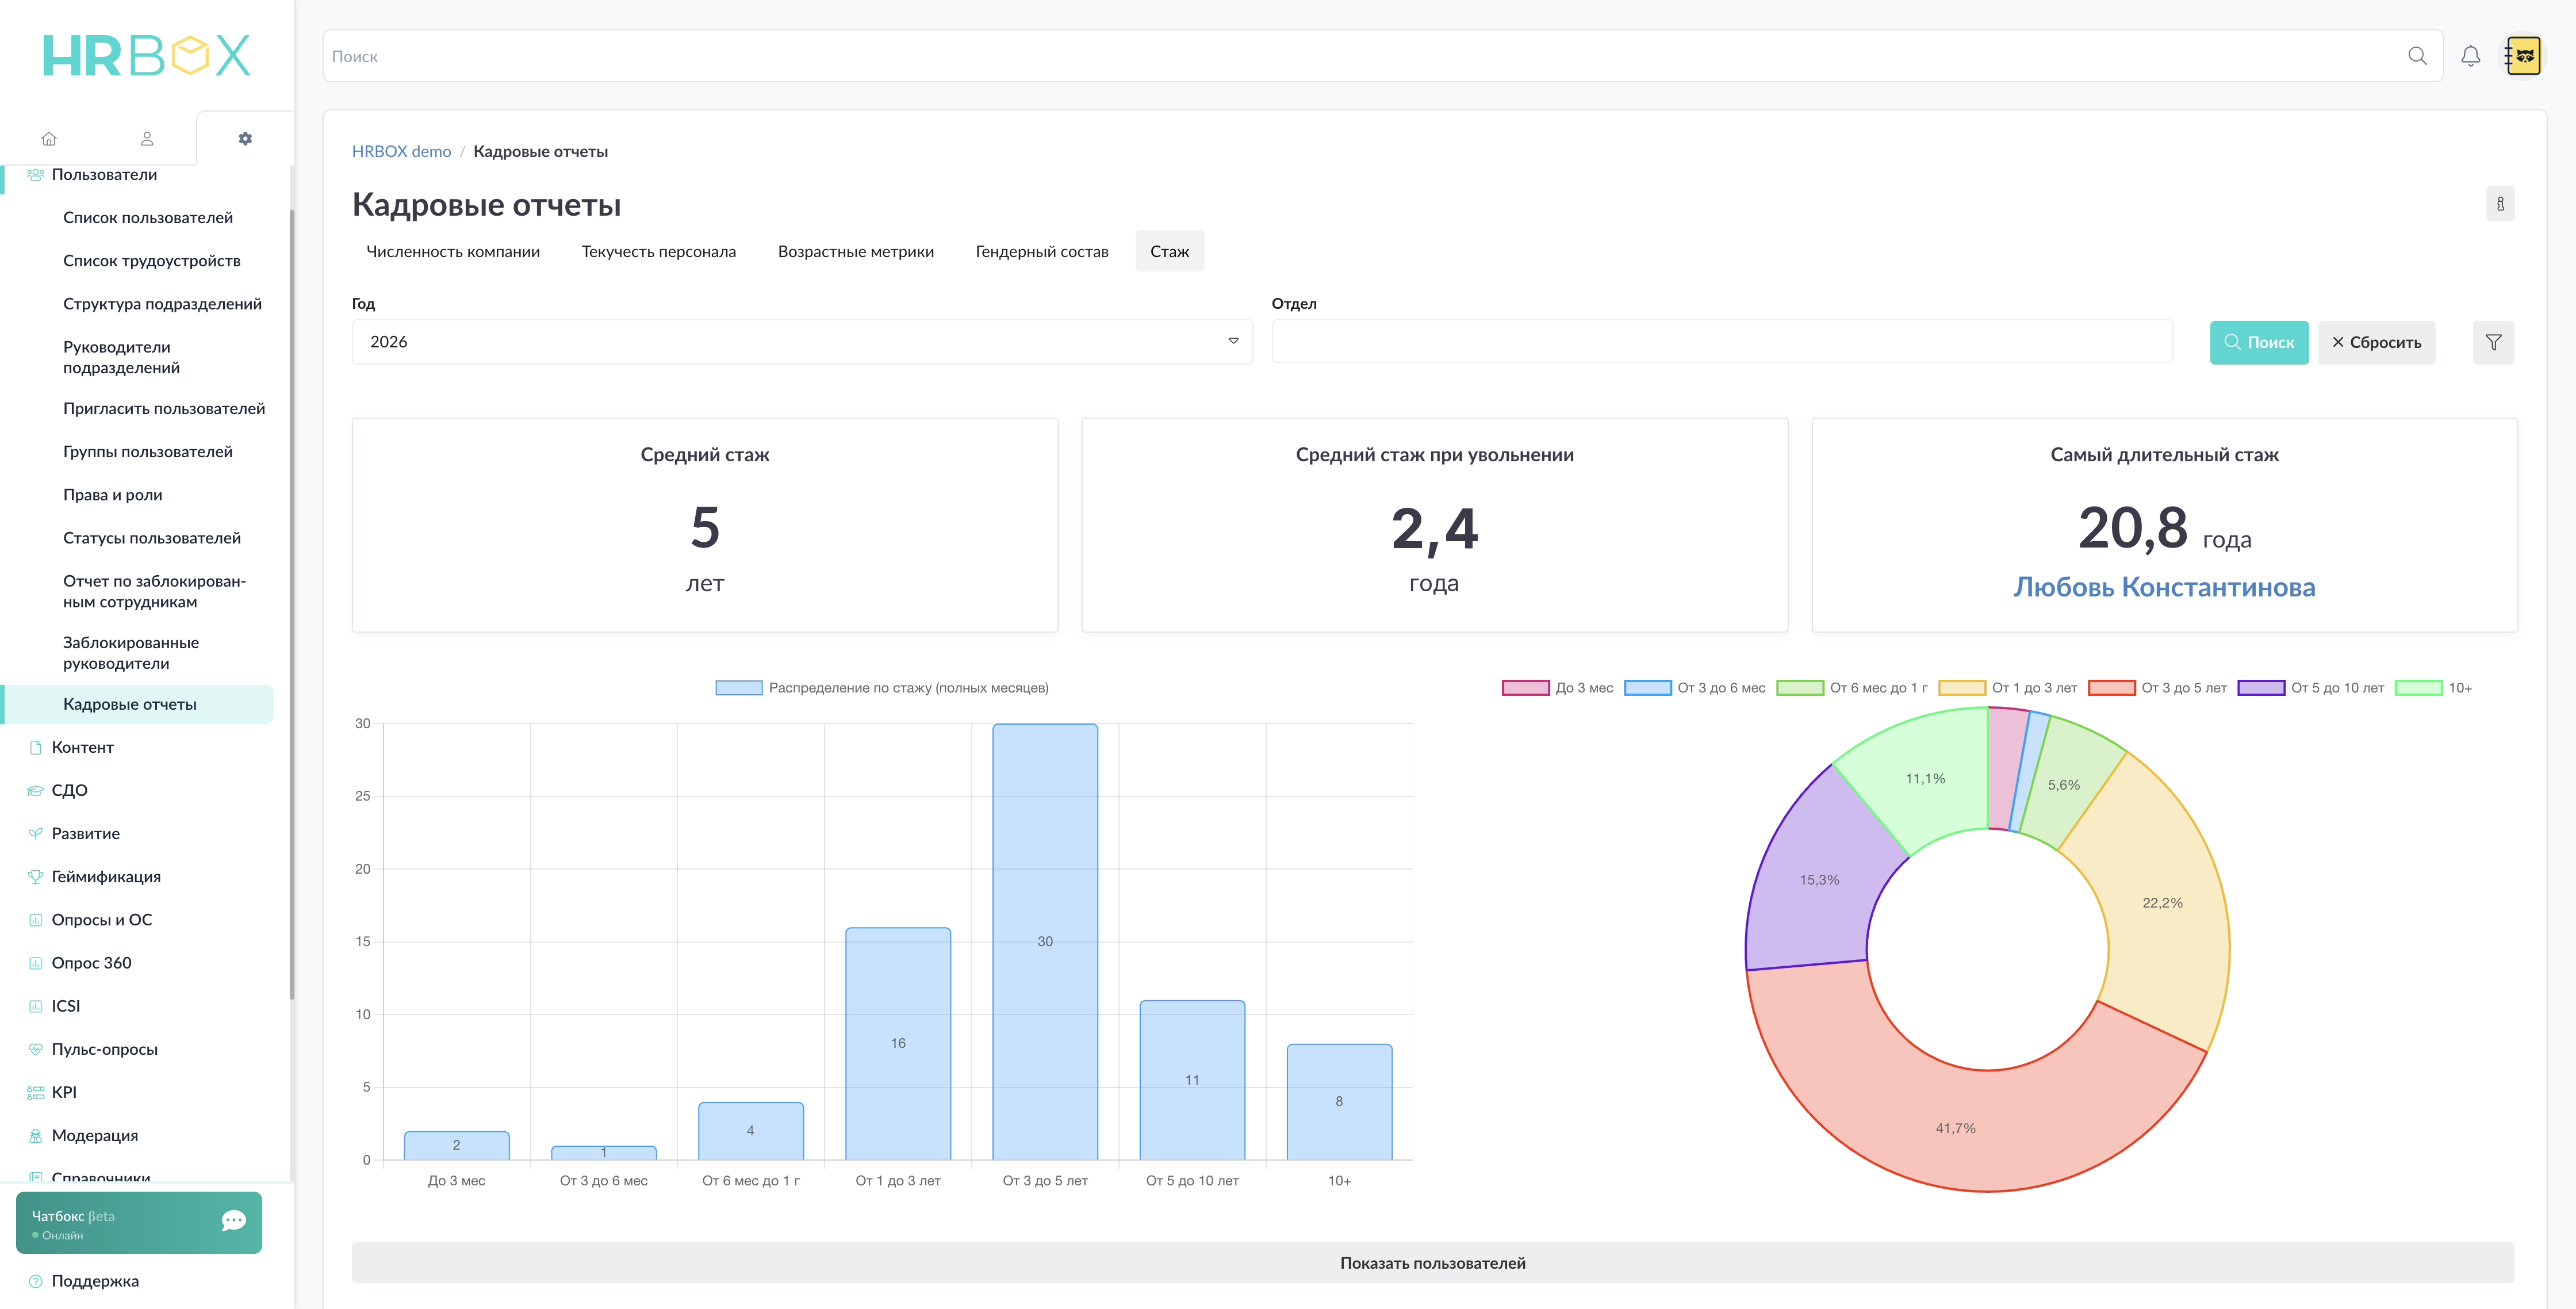Click the info icon beside page title

pos(2500,204)
